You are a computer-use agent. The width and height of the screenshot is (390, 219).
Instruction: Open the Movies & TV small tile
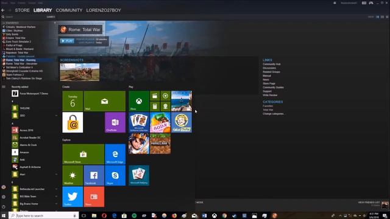pos(155,96)
